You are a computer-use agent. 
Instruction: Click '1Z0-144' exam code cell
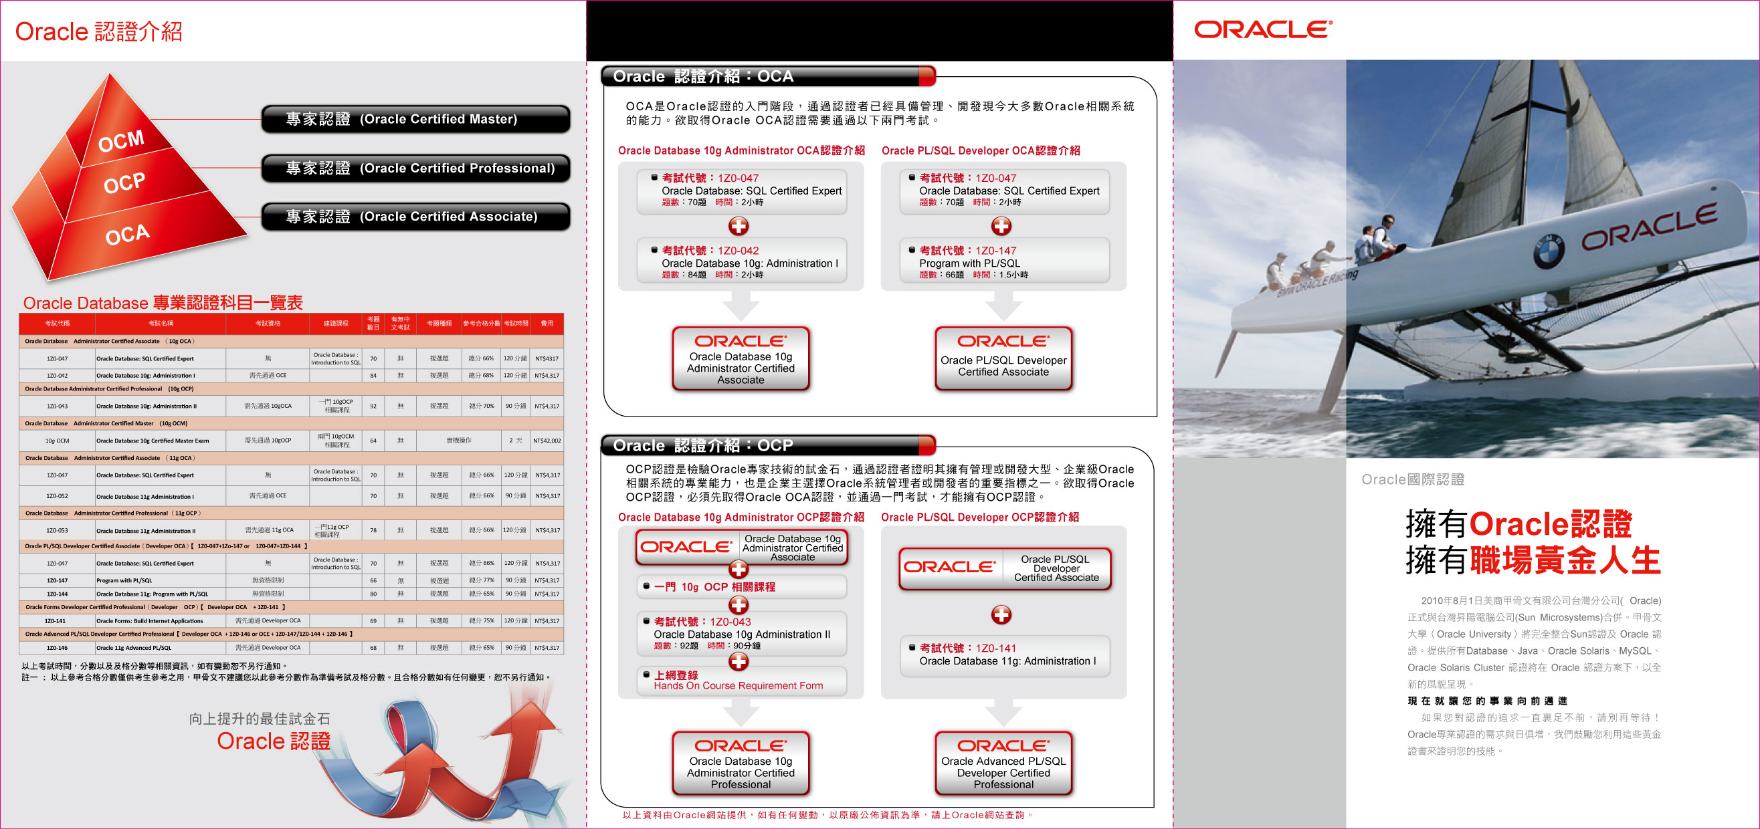pyautogui.click(x=58, y=594)
